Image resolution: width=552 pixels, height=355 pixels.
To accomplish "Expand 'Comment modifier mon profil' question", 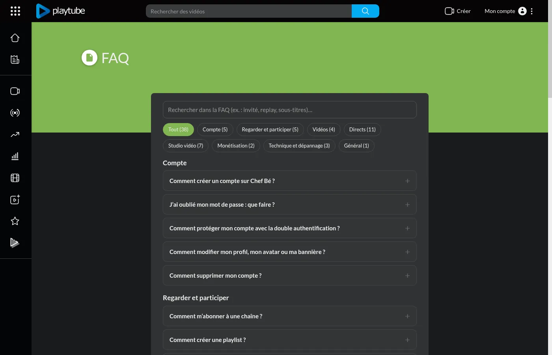I will pyautogui.click(x=290, y=252).
